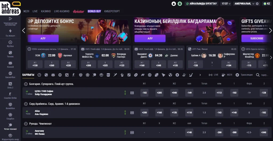Open the 17:37 time zone dropdown
Image resolution: width=273 pixels, height=141 pixels.
tap(226, 4)
